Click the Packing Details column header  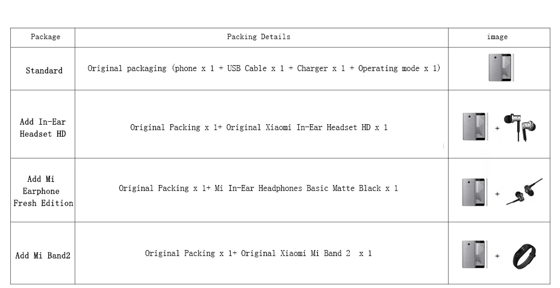[258, 37]
